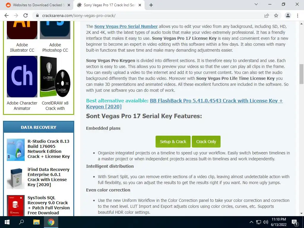Open the volume tray icon

pyautogui.click(x=266, y=222)
